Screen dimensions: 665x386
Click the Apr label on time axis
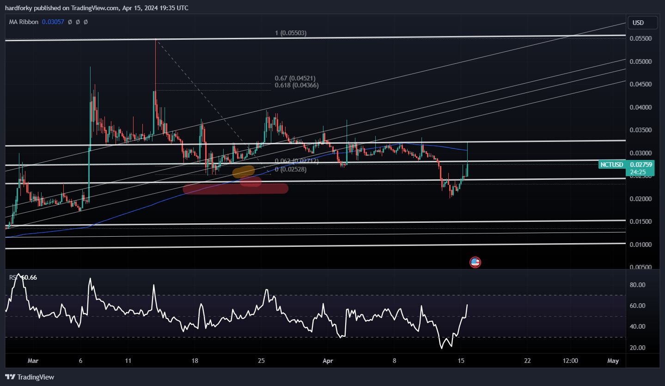click(x=328, y=361)
